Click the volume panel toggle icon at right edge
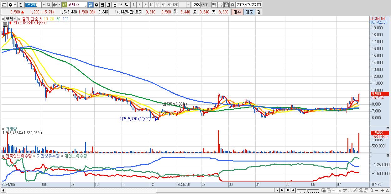This screenshot has height=194, width=391. coord(388,128)
